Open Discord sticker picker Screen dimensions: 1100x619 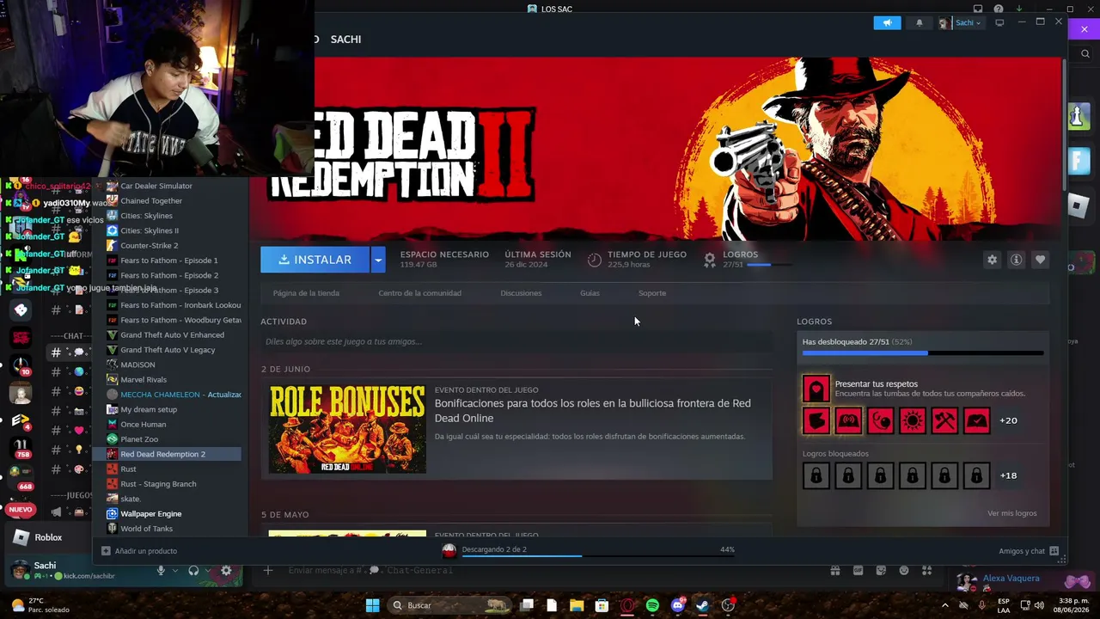[x=881, y=571]
